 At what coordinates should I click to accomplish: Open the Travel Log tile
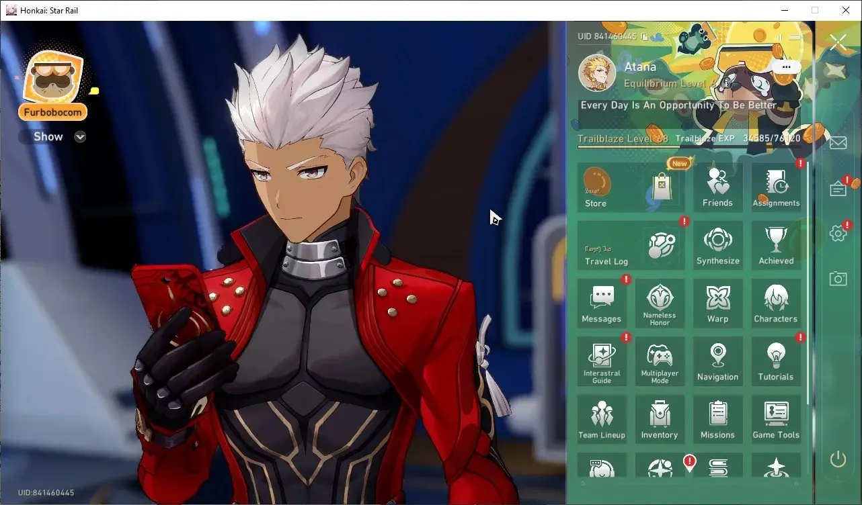point(631,246)
